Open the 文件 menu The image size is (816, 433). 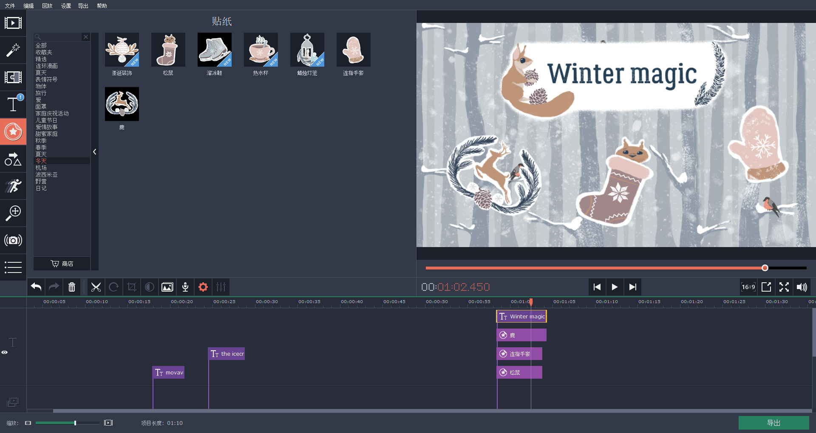pyautogui.click(x=10, y=6)
